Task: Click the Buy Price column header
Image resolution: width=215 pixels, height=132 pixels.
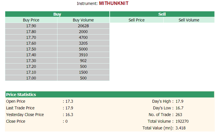Action: 31,20
